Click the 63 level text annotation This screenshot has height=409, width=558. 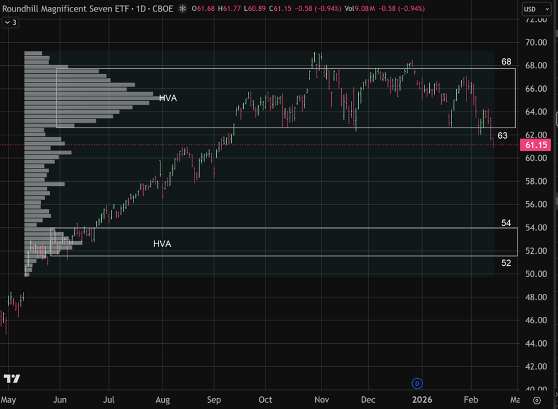tap(502, 136)
